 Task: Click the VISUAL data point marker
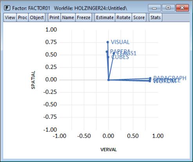click(x=108, y=42)
